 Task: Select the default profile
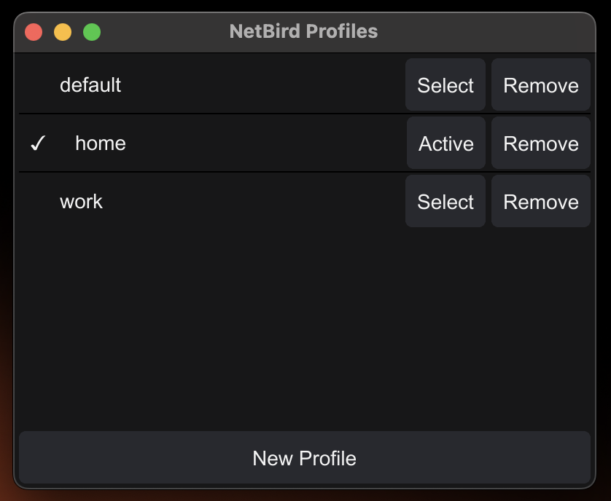(x=445, y=85)
